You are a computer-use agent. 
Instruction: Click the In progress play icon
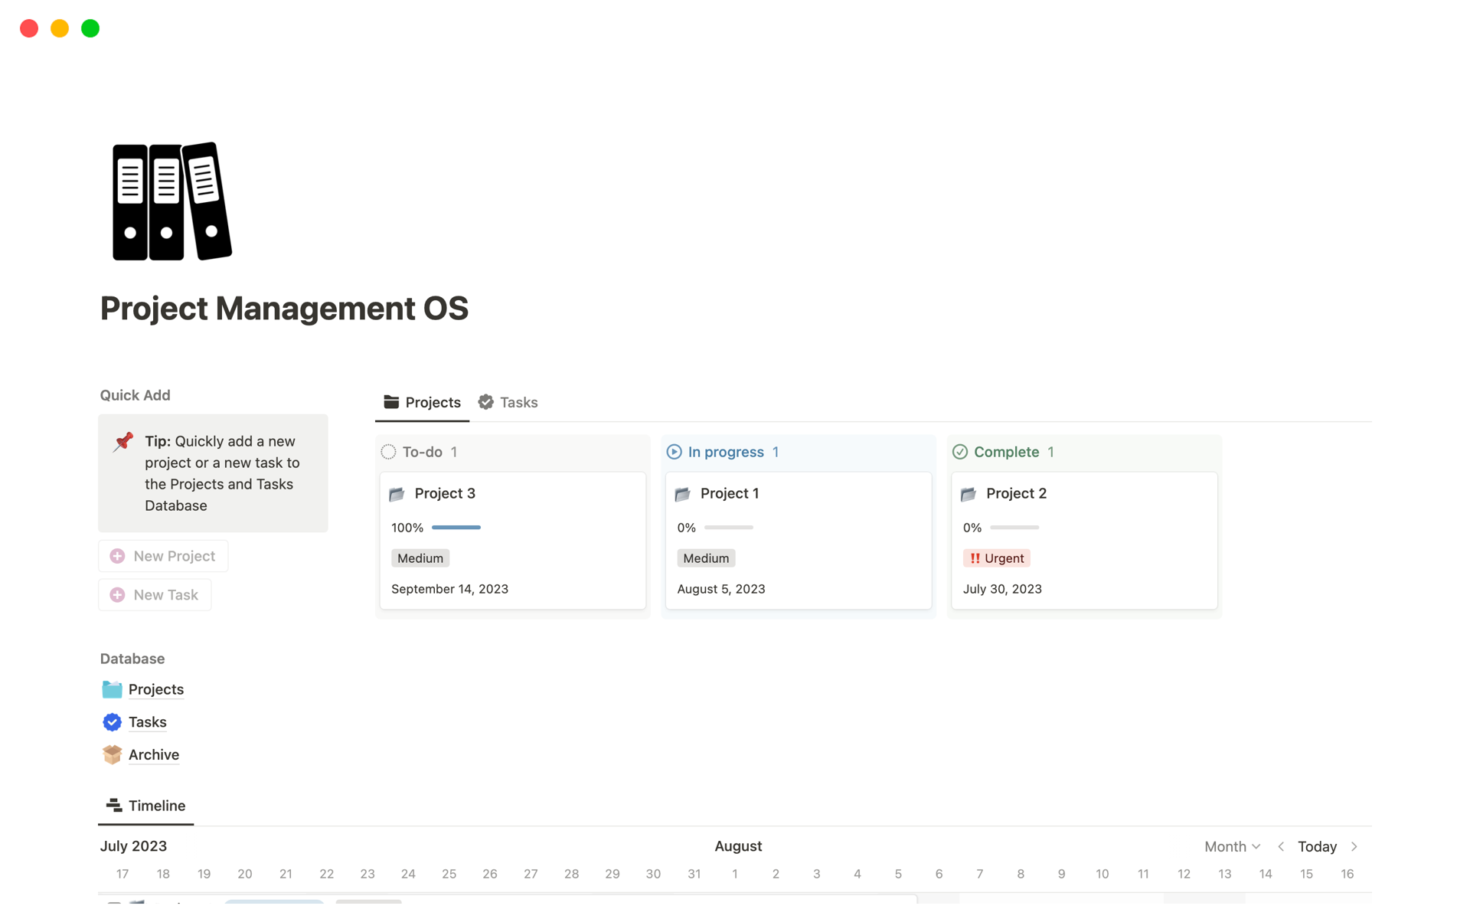[674, 452]
